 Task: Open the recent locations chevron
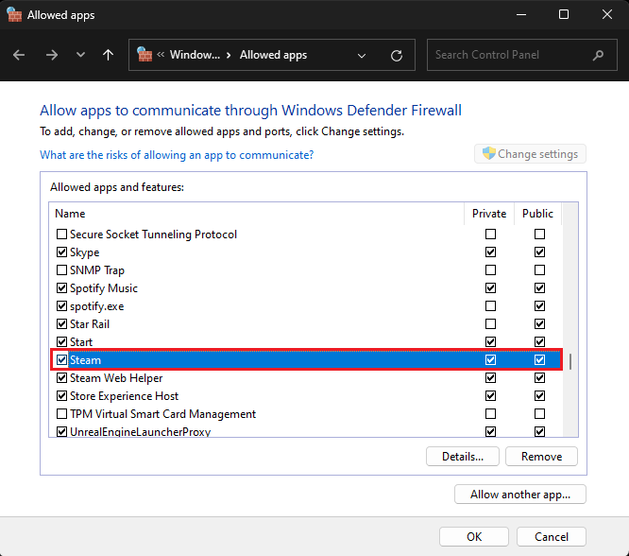point(79,55)
